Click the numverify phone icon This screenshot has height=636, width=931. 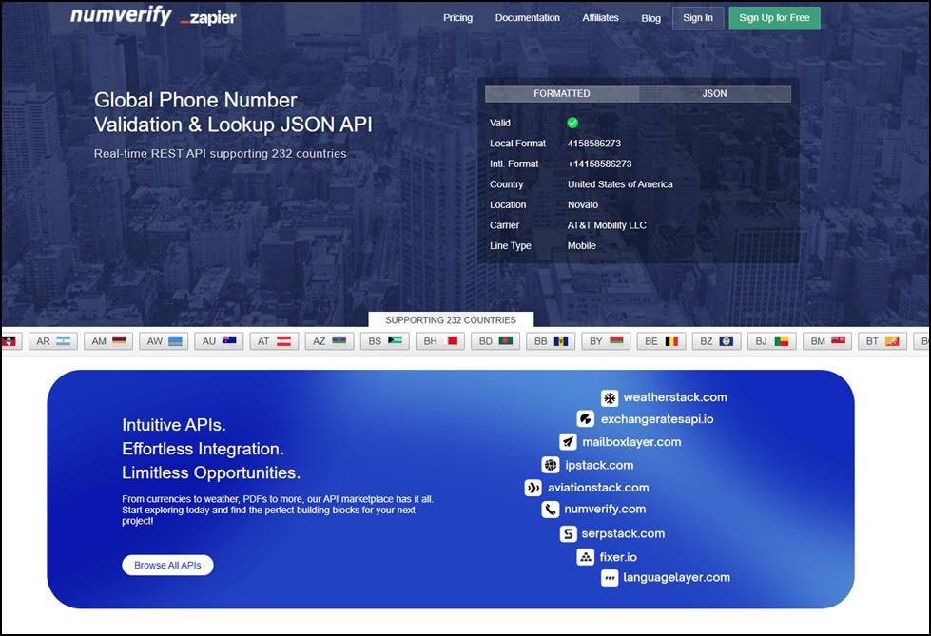point(551,510)
